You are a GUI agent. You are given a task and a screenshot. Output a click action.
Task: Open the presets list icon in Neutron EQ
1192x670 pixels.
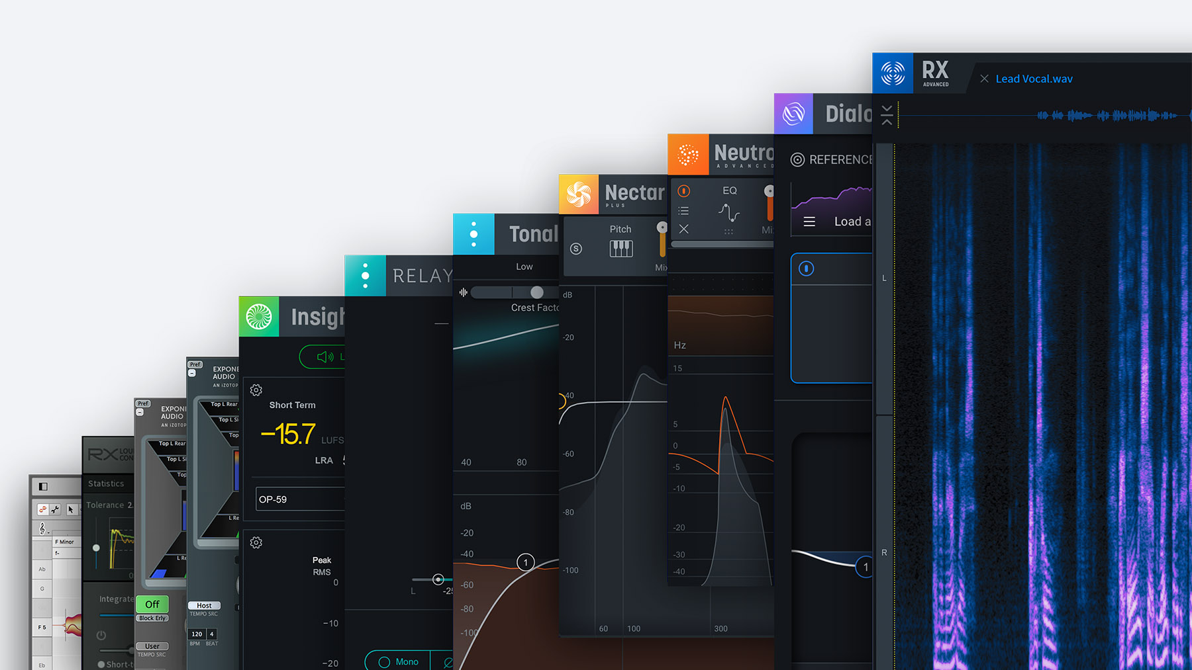(x=683, y=211)
